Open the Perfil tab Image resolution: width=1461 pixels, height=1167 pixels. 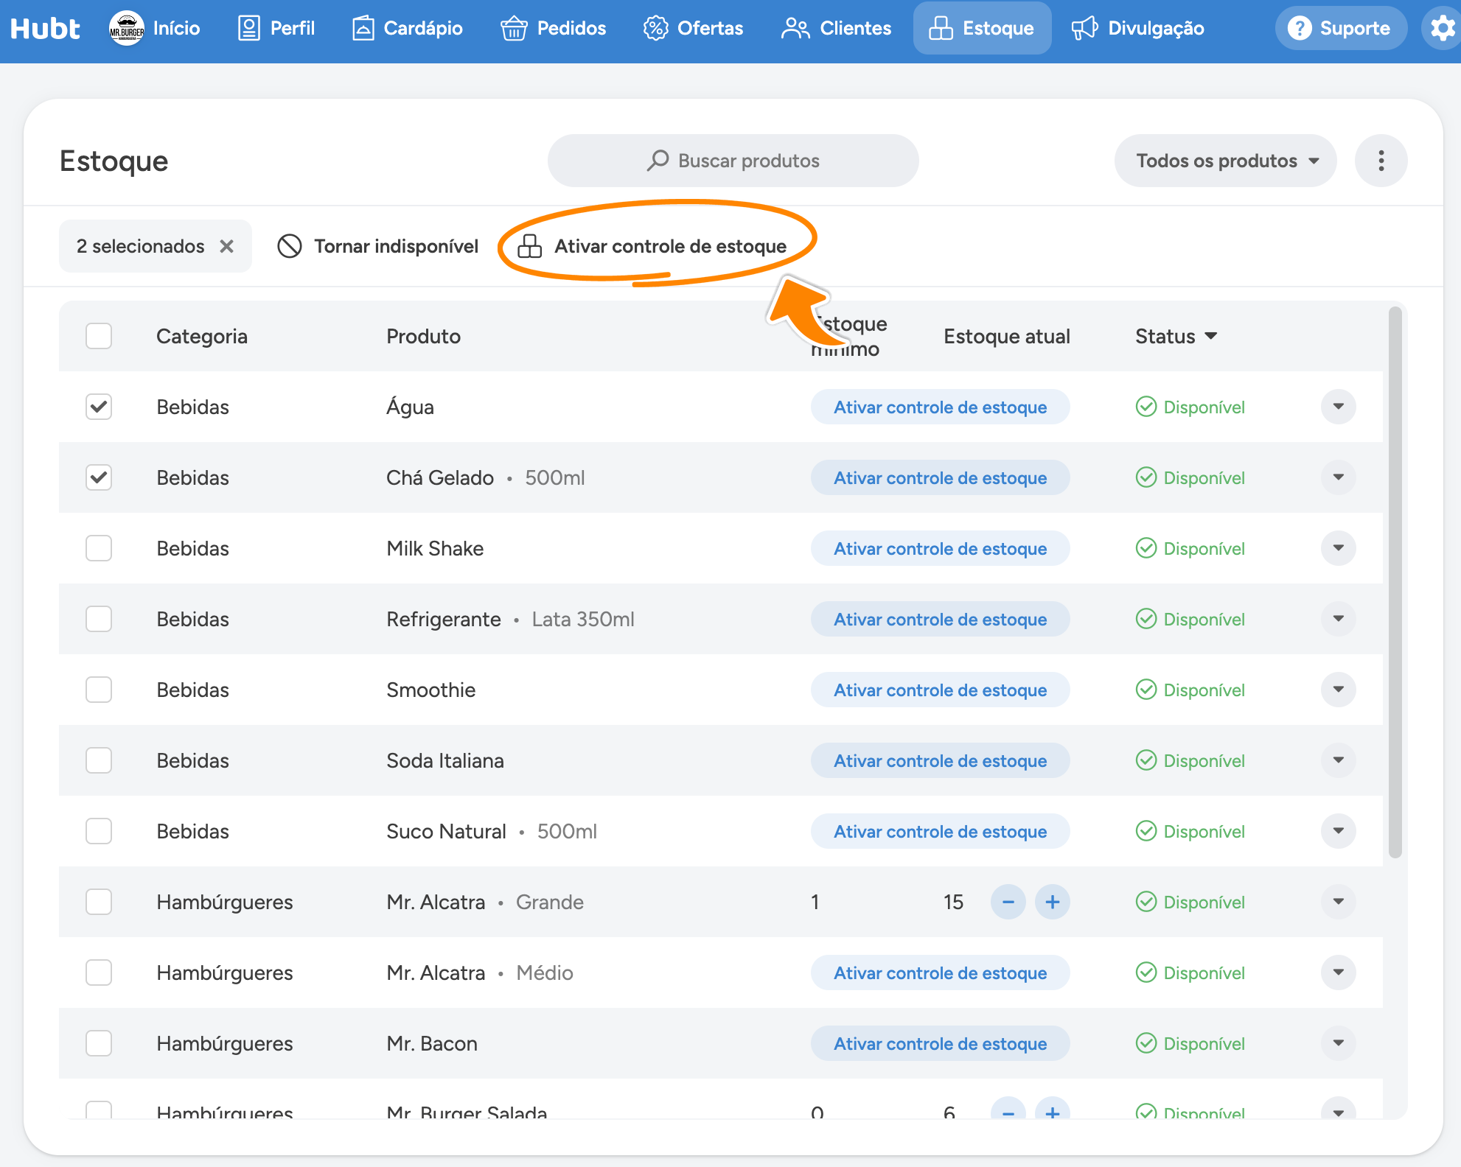click(x=276, y=29)
